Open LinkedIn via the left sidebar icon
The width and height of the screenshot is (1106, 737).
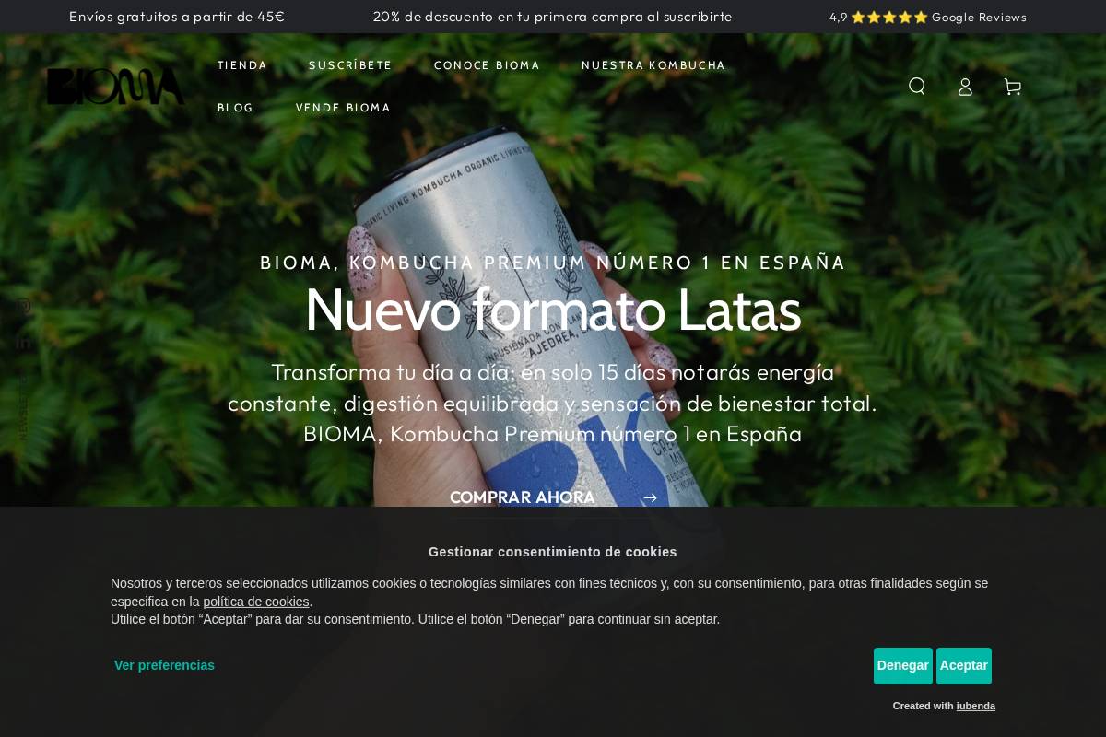(25, 342)
